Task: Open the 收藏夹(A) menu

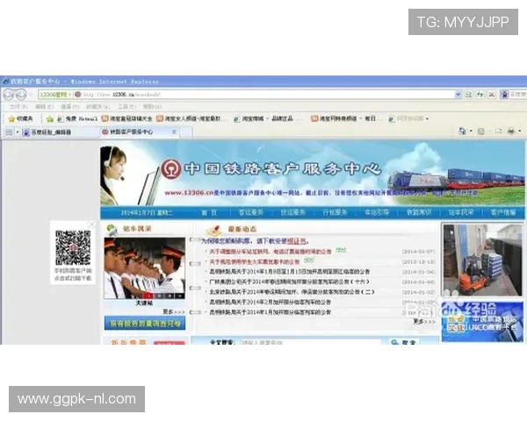Action: click(x=97, y=107)
